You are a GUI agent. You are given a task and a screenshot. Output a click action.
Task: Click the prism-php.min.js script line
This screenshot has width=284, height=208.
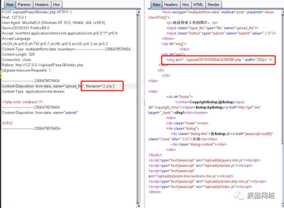click(x=207, y=181)
